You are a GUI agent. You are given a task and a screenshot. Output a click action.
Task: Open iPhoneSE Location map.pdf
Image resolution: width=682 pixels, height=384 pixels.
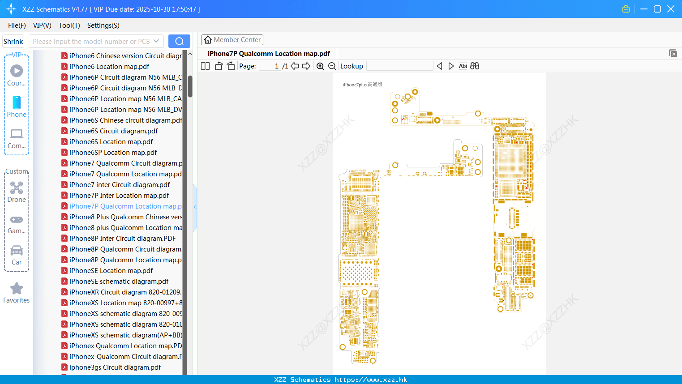(x=107, y=271)
